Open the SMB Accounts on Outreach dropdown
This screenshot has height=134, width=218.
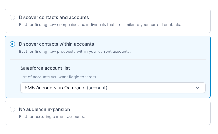pyautogui.click(x=113, y=88)
